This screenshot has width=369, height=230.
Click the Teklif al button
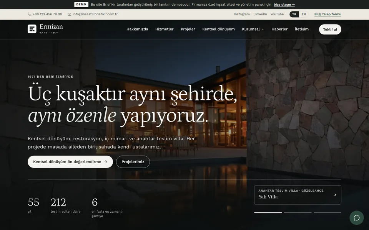click(x=330, y=30)
